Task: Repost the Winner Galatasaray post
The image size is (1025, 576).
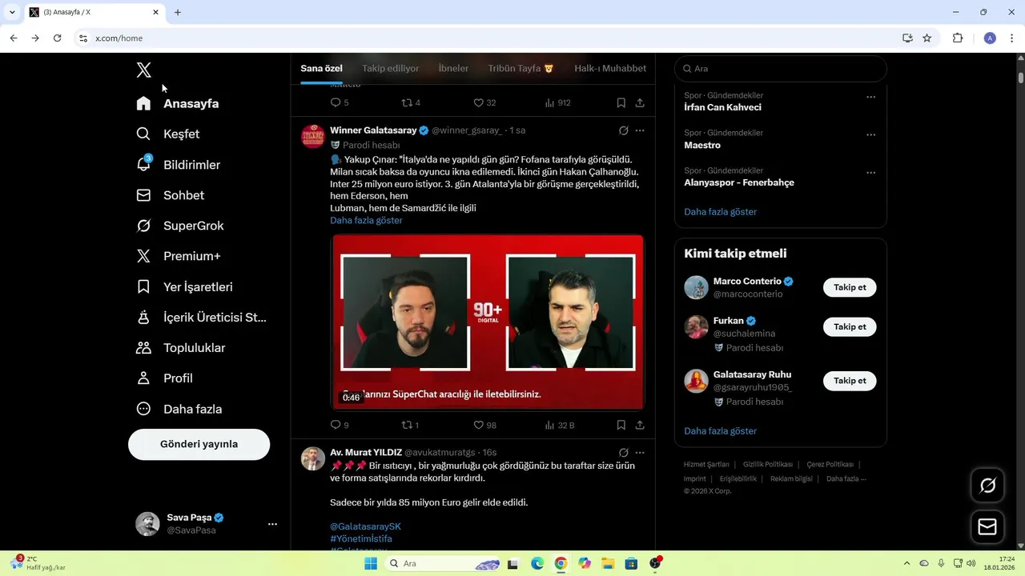Action: (x=406, y=426)
